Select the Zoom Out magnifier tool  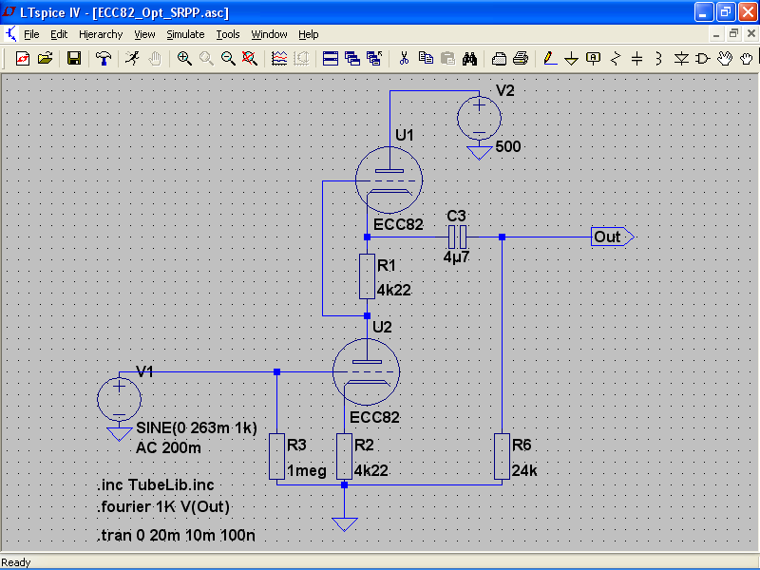coord(228,59)
